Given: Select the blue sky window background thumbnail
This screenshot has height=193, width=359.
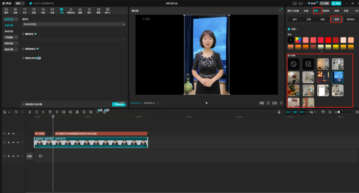Looking at the screenshot, I should coord(337,77).
